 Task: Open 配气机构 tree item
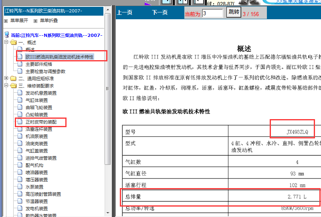pos(34,165)
